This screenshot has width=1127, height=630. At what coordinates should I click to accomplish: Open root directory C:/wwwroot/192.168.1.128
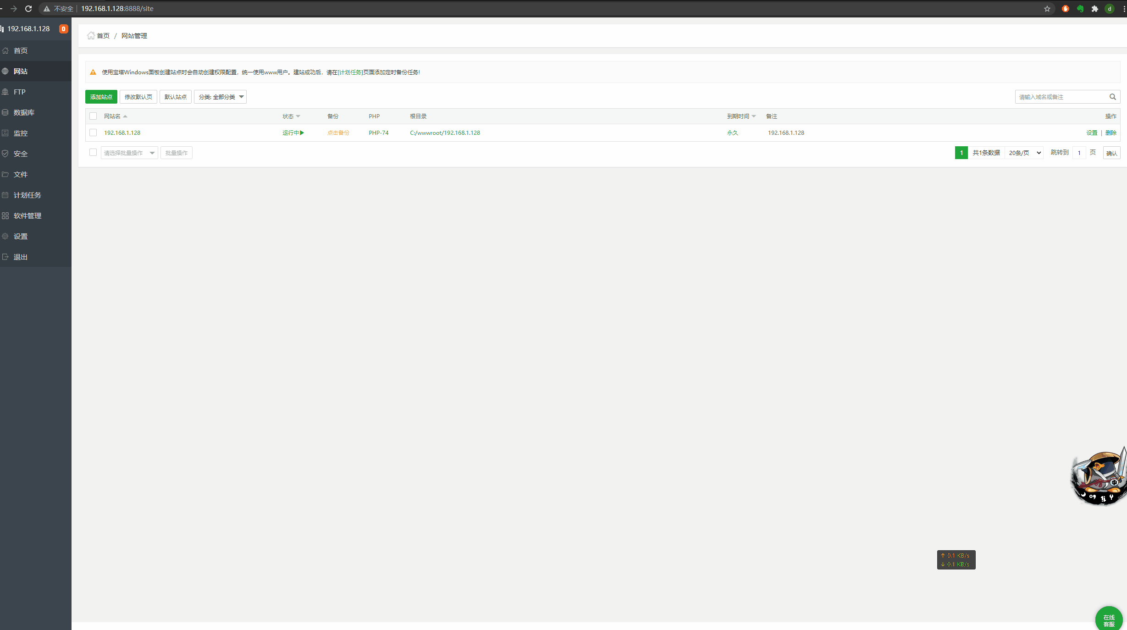[445, 133]
